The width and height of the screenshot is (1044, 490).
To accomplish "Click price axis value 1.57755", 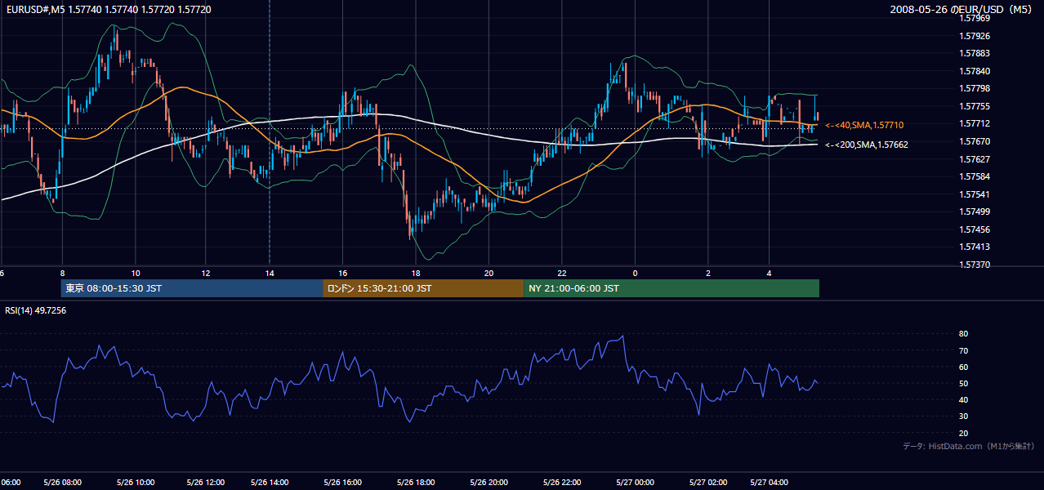I will (975, 107).
